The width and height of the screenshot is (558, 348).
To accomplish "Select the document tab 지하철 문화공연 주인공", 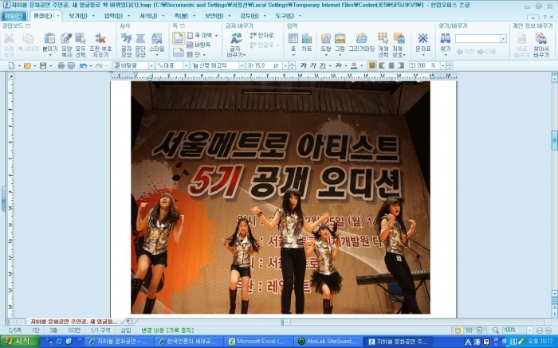I will click(73, 322).
